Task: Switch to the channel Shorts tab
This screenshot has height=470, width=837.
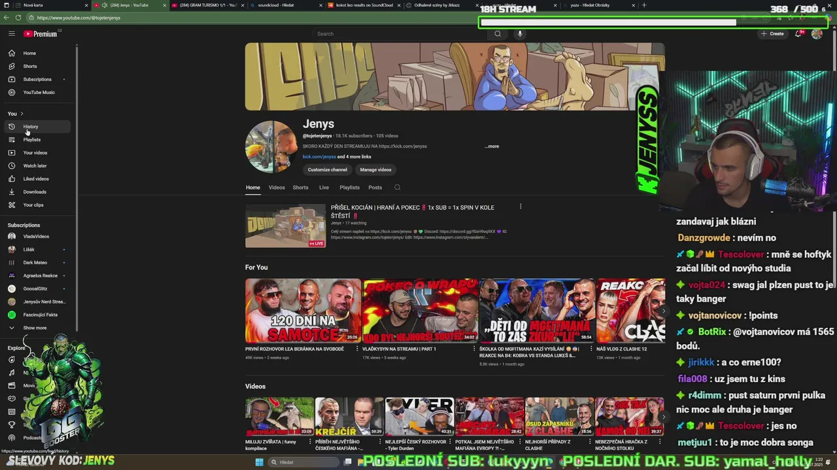Action: click(x=301, y=187)
